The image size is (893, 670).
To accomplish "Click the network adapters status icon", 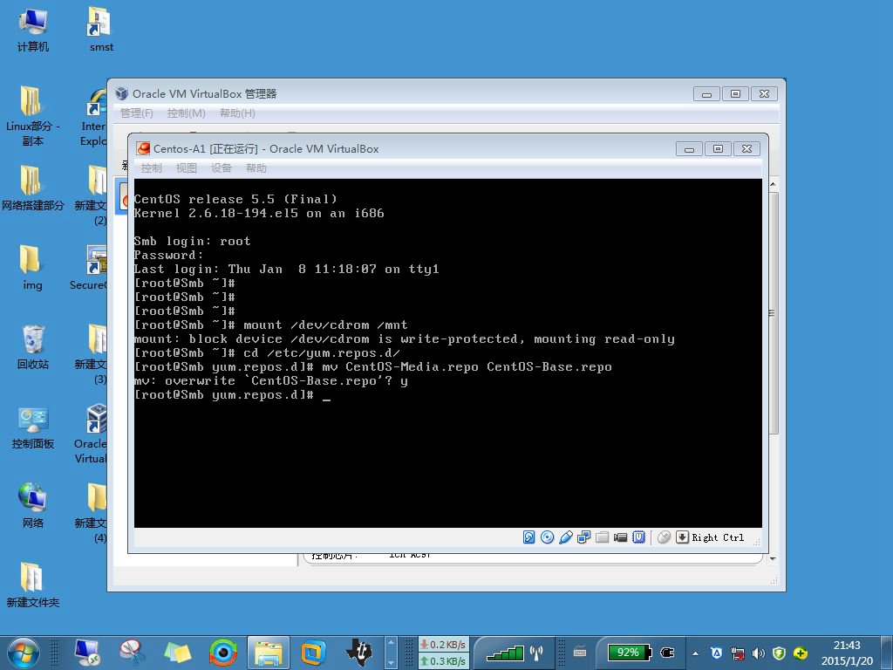I will (x=583, y=537).
